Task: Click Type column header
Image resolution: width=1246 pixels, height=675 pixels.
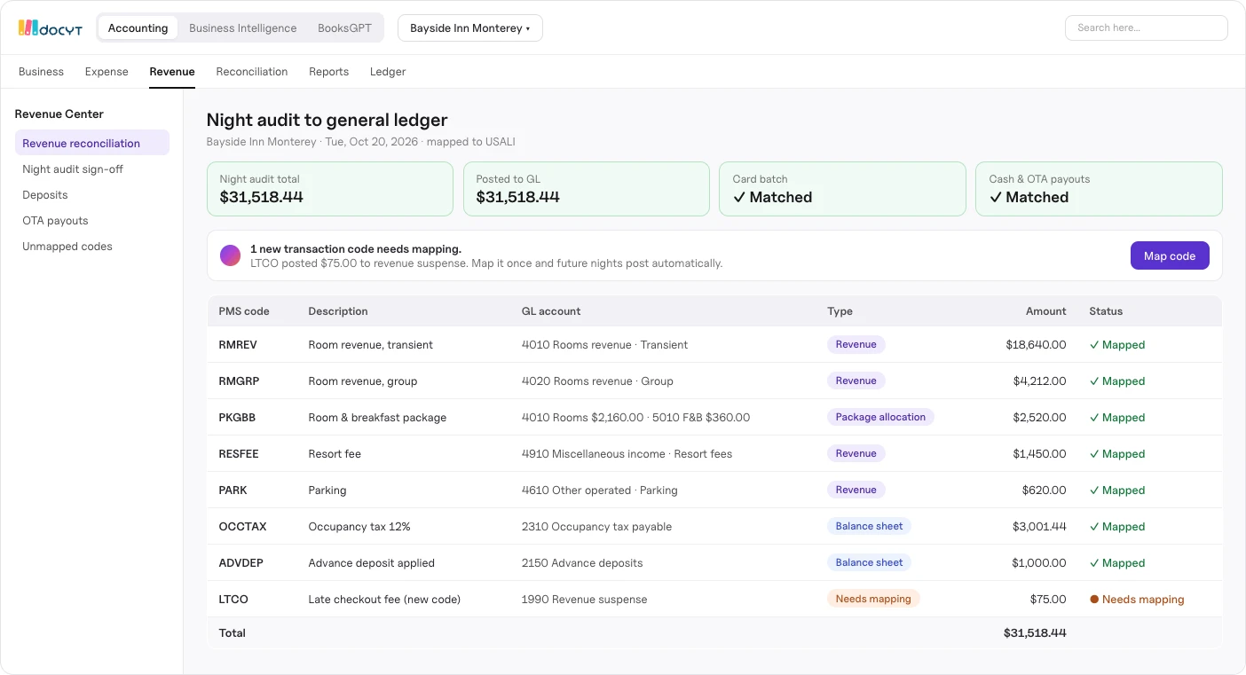Action: coord(840,311)
